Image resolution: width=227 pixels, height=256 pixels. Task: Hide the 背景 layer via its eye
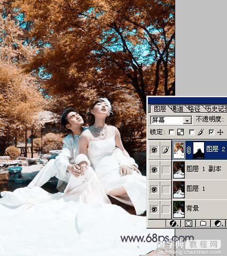tap(154, 209)
